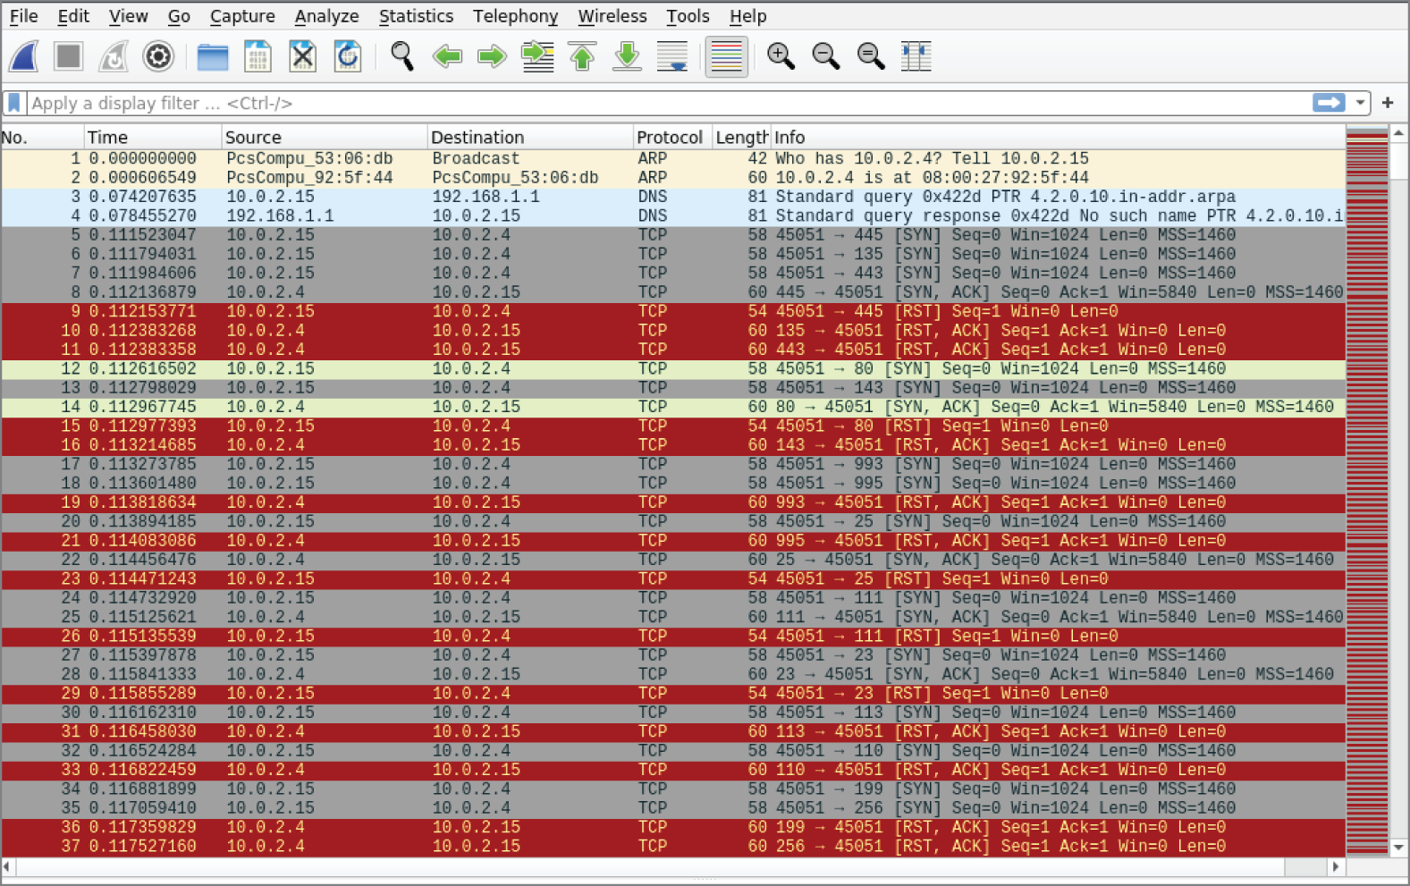Zoom out packet list text
The height and width of the screenshot is (886, 1410).
click(x=826, y=56)
